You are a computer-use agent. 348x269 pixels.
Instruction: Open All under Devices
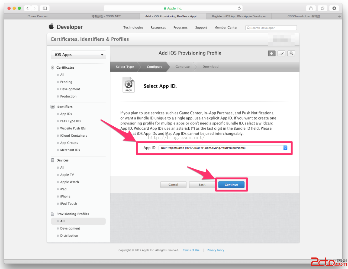pos(62,168)
